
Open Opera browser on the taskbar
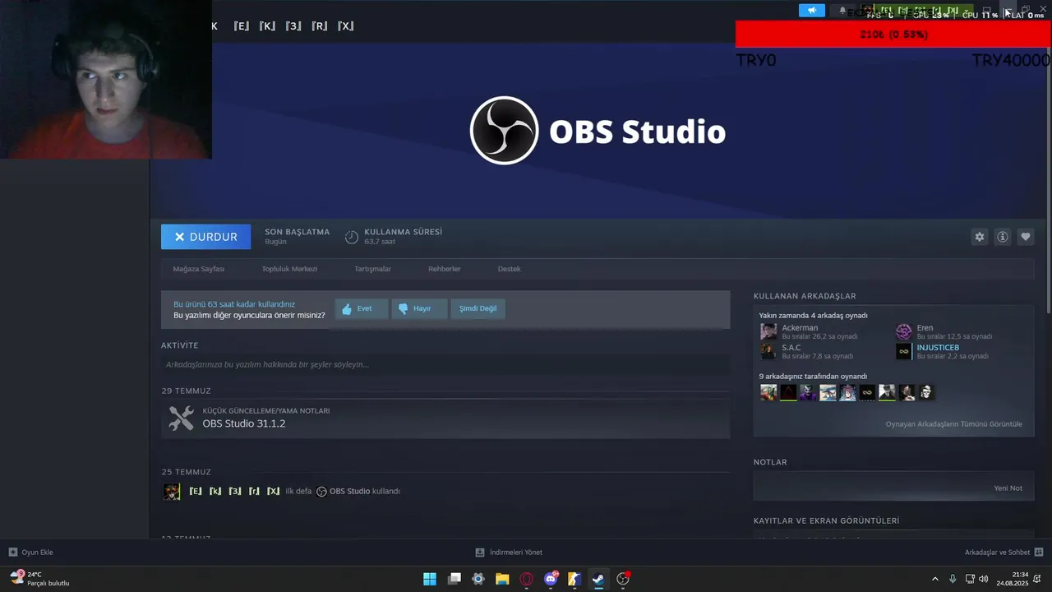point(527,579)
